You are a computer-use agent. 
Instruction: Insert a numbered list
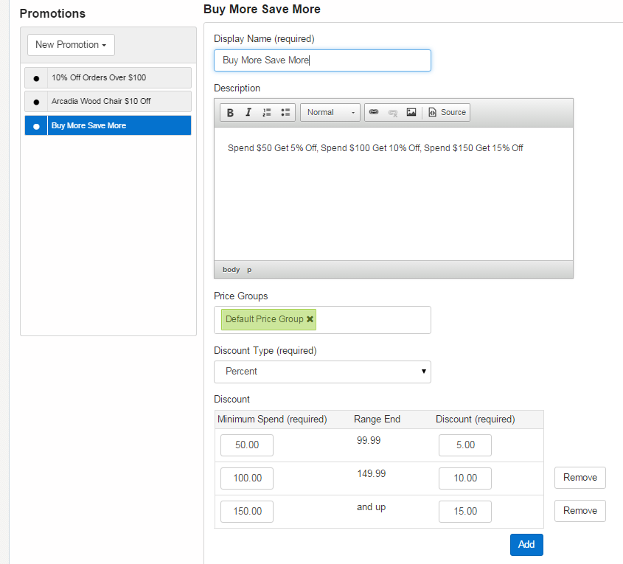click(267, 113)
